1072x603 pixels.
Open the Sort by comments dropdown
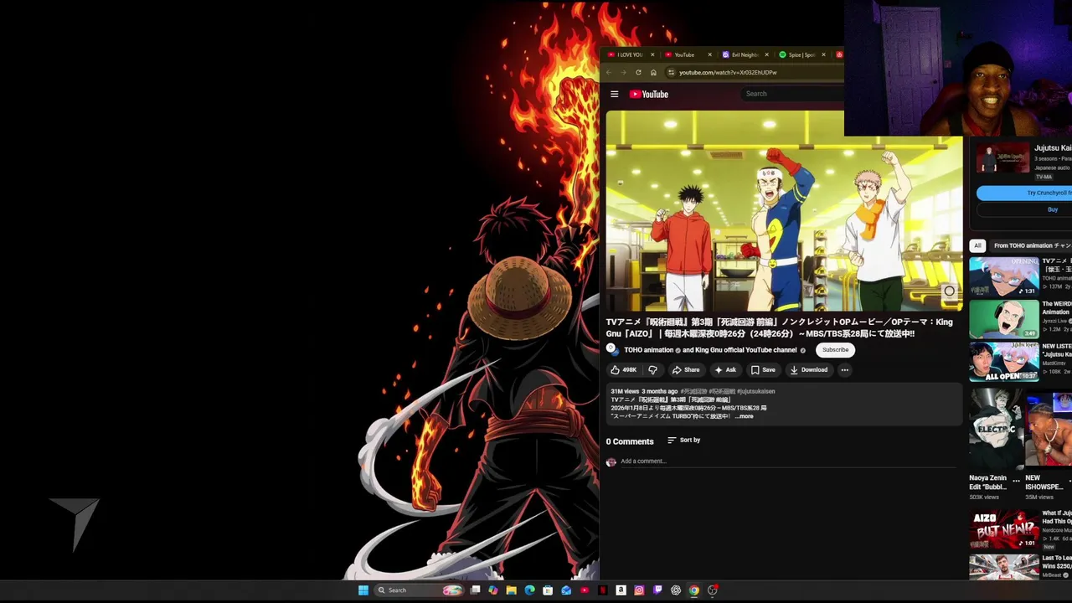pyautogui.click(x=683, y=440)
